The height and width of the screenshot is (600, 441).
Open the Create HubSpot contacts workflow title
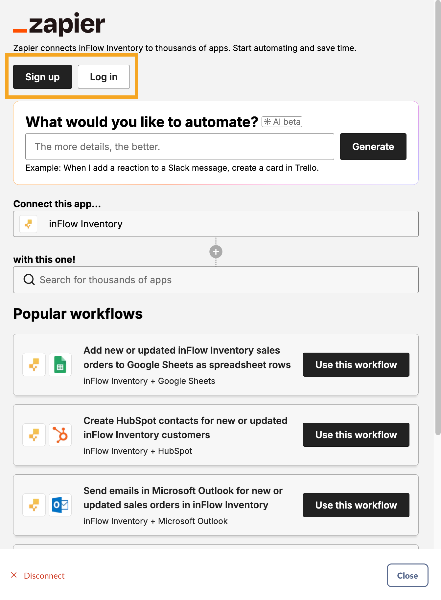point(185,428)
